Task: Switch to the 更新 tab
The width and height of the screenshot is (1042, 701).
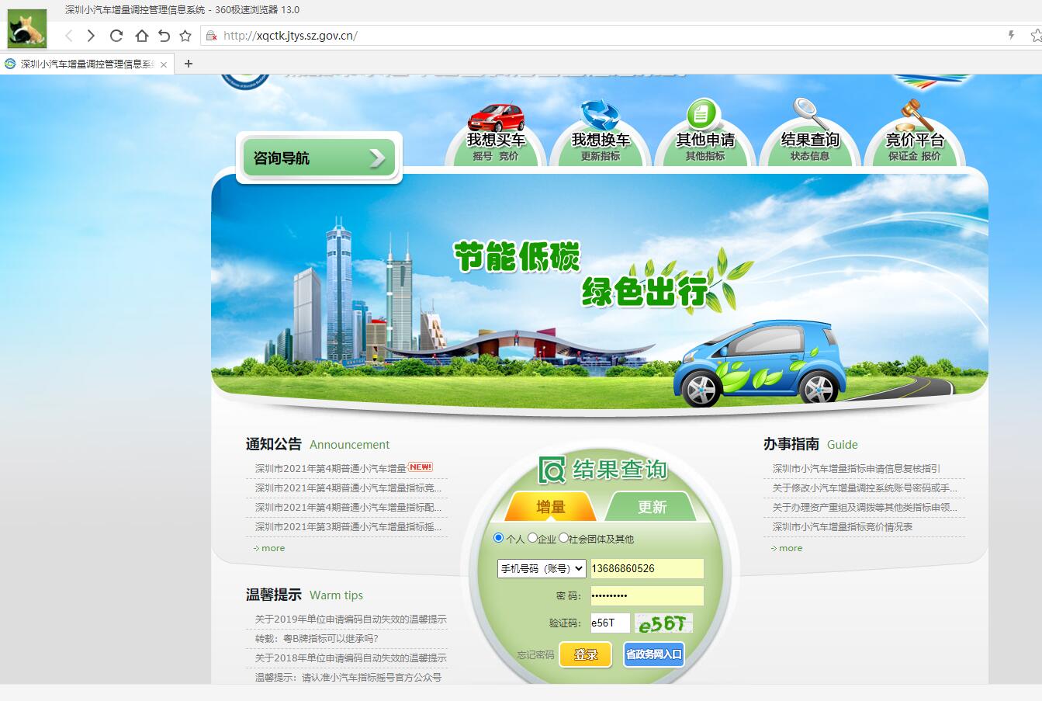Action: tap(652, 507)
